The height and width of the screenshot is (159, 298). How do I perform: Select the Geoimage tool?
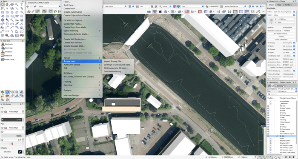tap(7, 48)
